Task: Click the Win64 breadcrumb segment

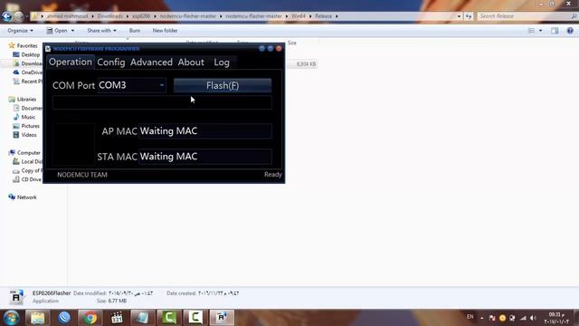Action: pos(299,16)
